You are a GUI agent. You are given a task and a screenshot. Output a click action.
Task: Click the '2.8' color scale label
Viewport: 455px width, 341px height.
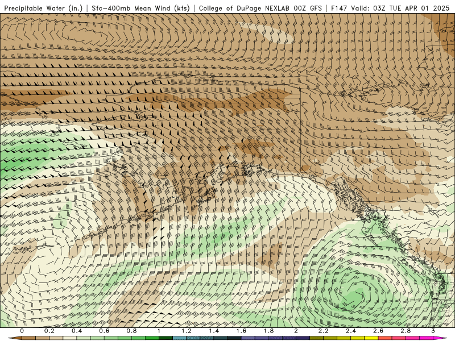tap(406, 331)
